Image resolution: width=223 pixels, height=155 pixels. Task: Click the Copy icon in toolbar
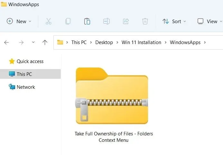(x=68, y=22)
